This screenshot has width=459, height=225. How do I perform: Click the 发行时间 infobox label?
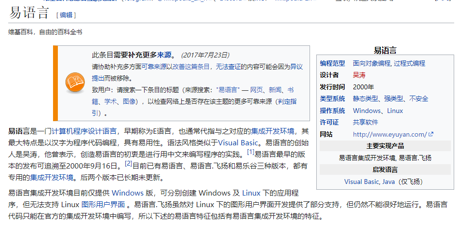click(x=332, y=87)
